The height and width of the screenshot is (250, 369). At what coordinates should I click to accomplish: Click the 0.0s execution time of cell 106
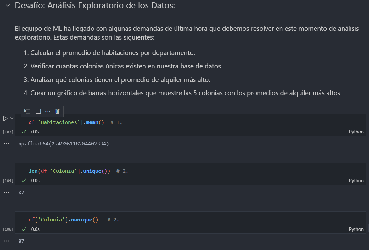[x=35, y=229]
